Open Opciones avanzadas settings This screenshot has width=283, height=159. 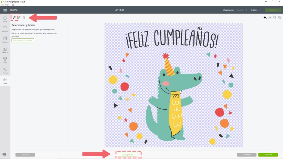(x=23, y=40)
